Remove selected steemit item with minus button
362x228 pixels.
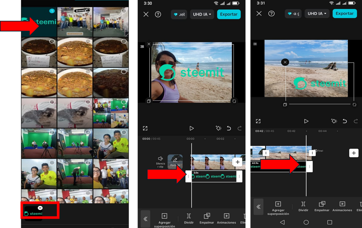[x=40, y=208]
